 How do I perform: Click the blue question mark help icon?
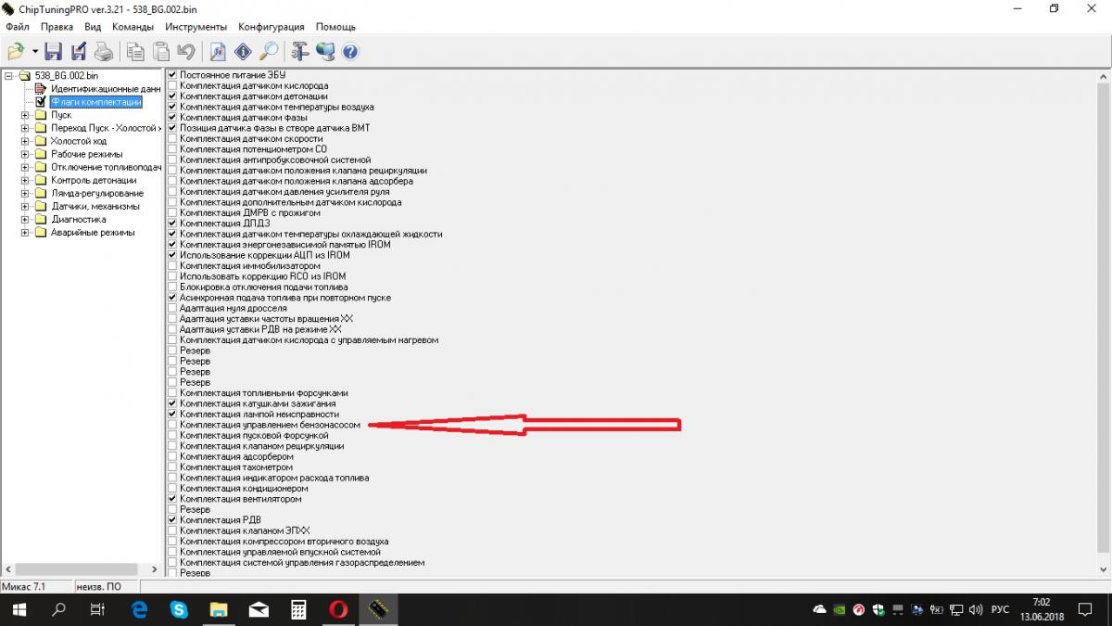click(x=350, y=52)
